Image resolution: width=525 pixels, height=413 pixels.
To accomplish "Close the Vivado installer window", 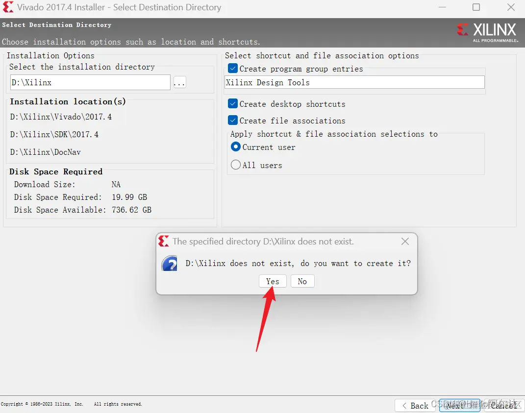I will [x=511, y=7].
